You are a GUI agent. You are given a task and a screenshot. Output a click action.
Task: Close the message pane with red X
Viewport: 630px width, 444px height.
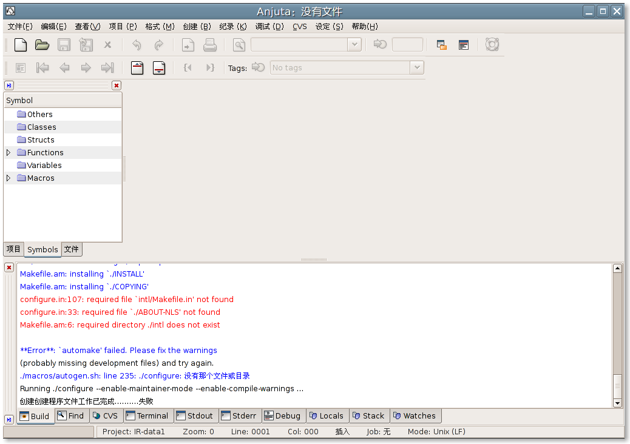(x=9, y=267)
